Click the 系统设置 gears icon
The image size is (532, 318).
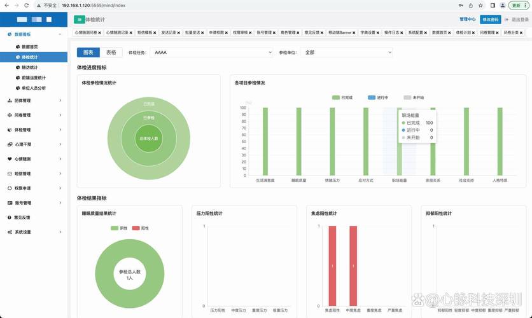[x=10, y=232]
